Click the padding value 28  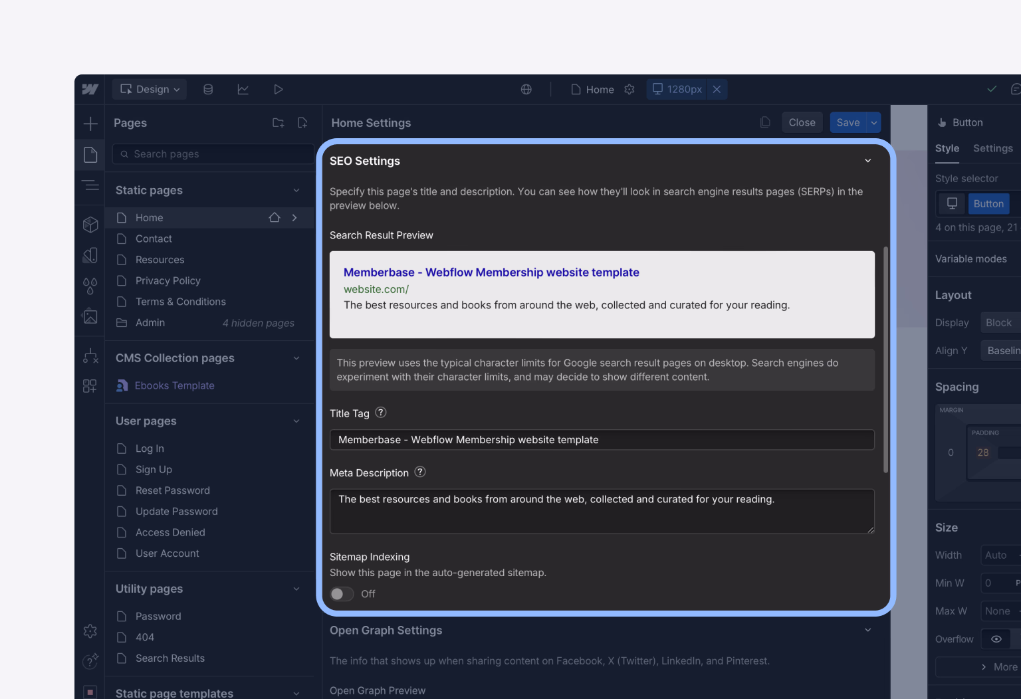(983, 452)
